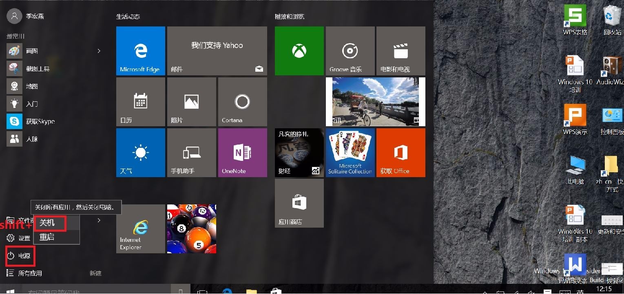624x294 pixels.
Task: Open the 照片 photos tile
Action: (x=192, y=102)
